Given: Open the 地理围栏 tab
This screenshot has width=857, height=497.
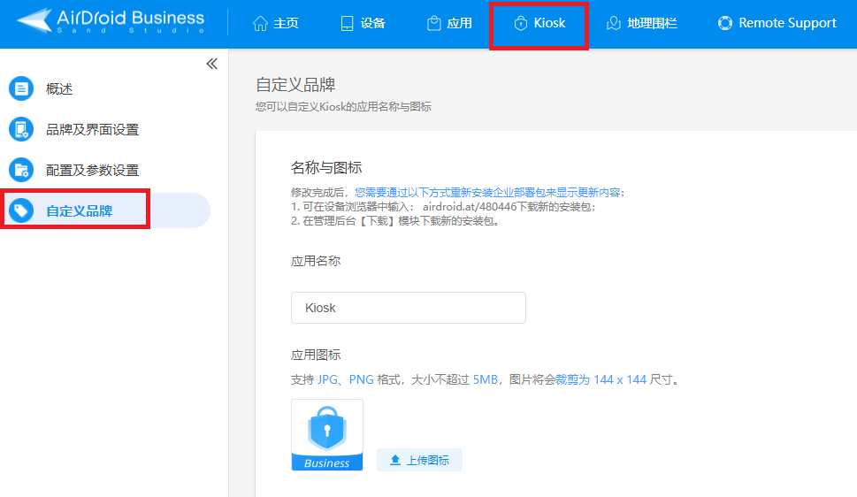Looking at the screenshot, I should (642, 24).
